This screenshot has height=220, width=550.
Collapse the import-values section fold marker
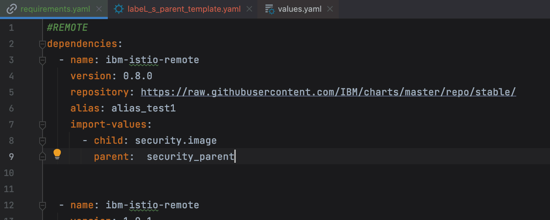(43, 125)
